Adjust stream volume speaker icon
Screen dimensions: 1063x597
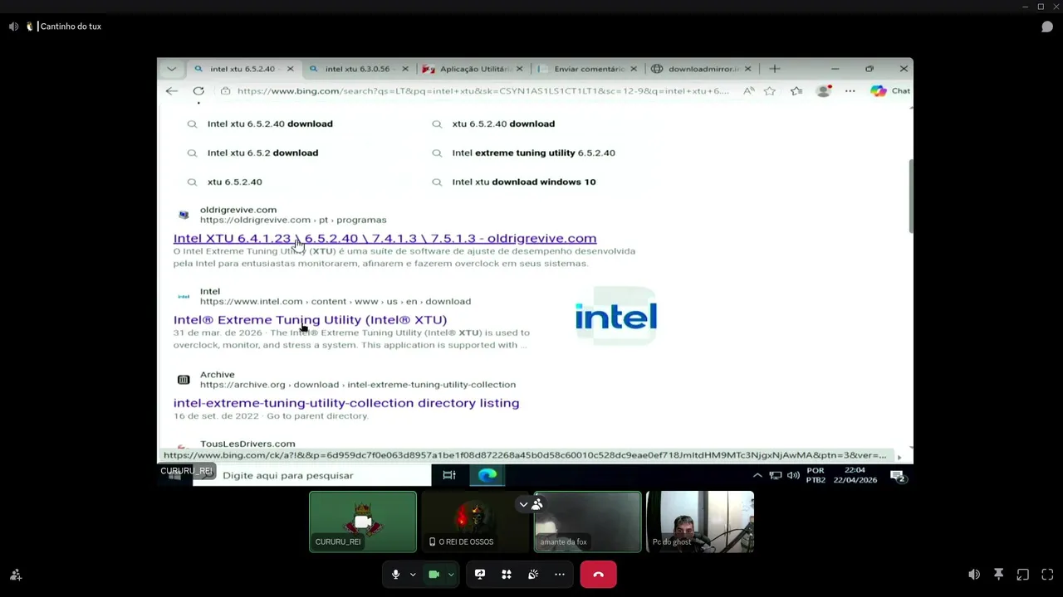click(974, 575)
